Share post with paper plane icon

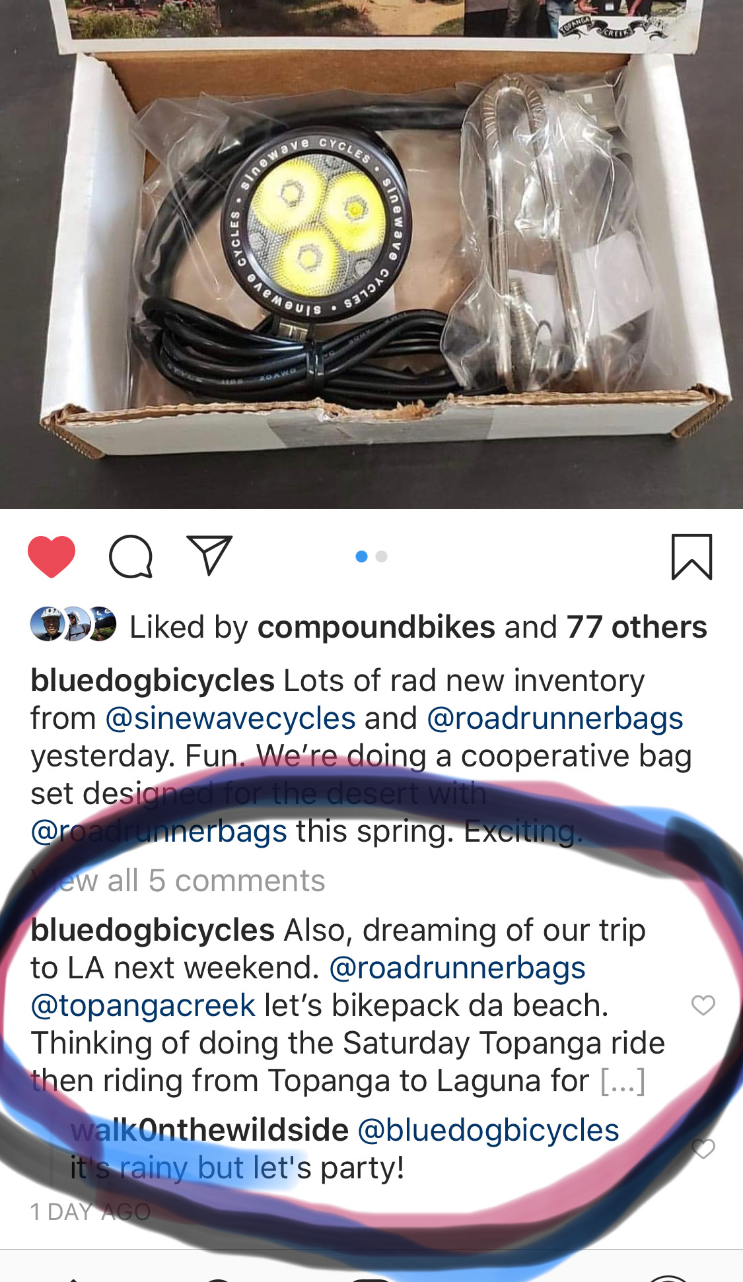pyautogui.click(x=209, y=555)
